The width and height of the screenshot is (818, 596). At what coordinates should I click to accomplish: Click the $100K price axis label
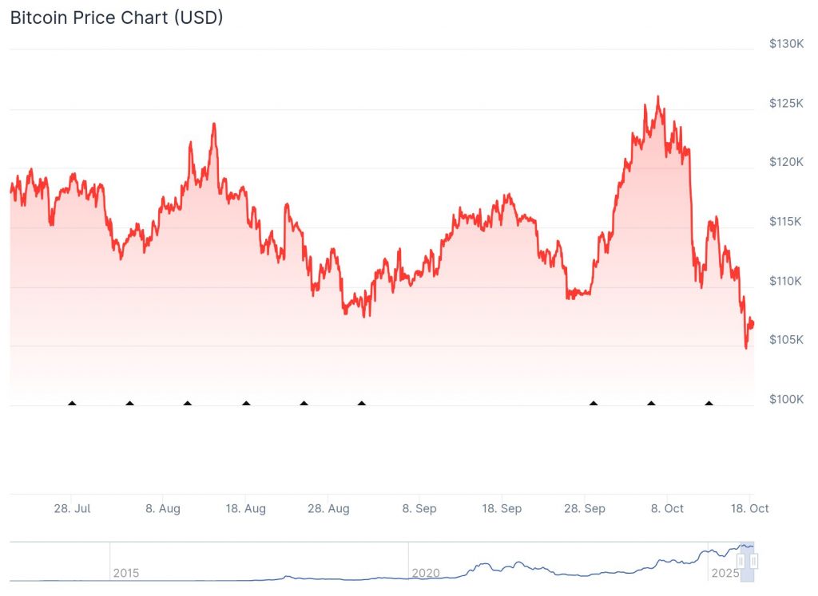(786, 399)
